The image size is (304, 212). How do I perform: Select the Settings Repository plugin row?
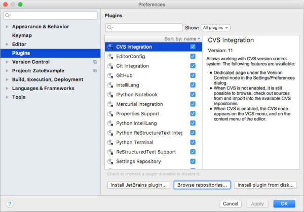tap(154, 161)
